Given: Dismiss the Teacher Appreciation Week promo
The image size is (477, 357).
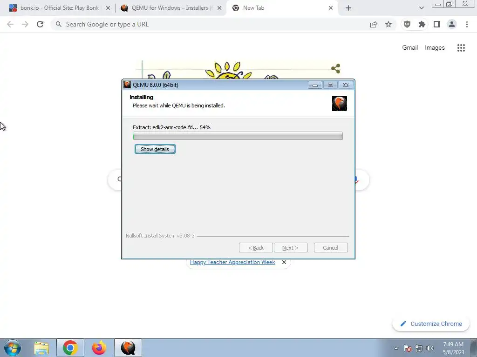Looking at the screenshot, I should (284, 262).
